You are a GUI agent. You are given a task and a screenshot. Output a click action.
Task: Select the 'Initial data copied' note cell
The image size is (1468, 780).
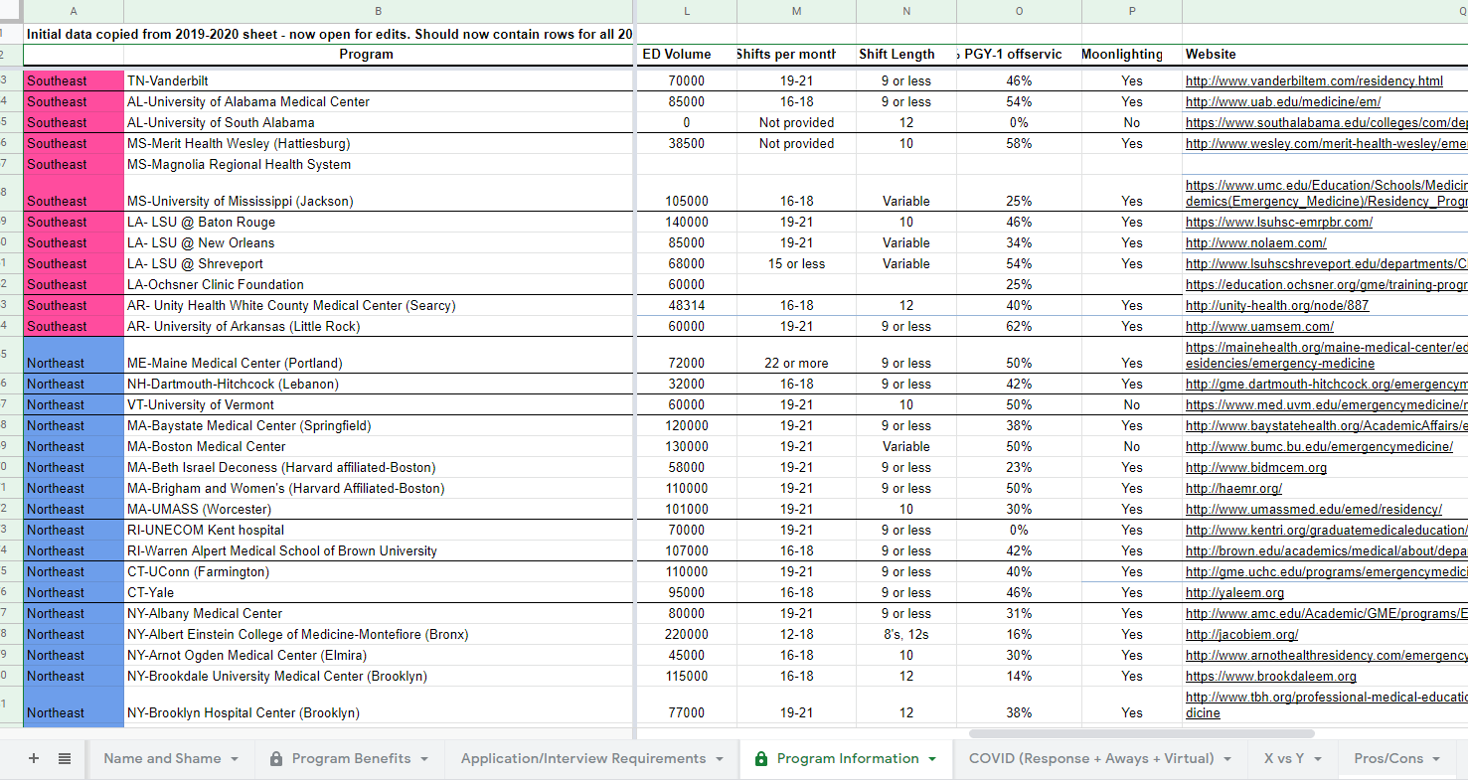click(x=328, y=33)
